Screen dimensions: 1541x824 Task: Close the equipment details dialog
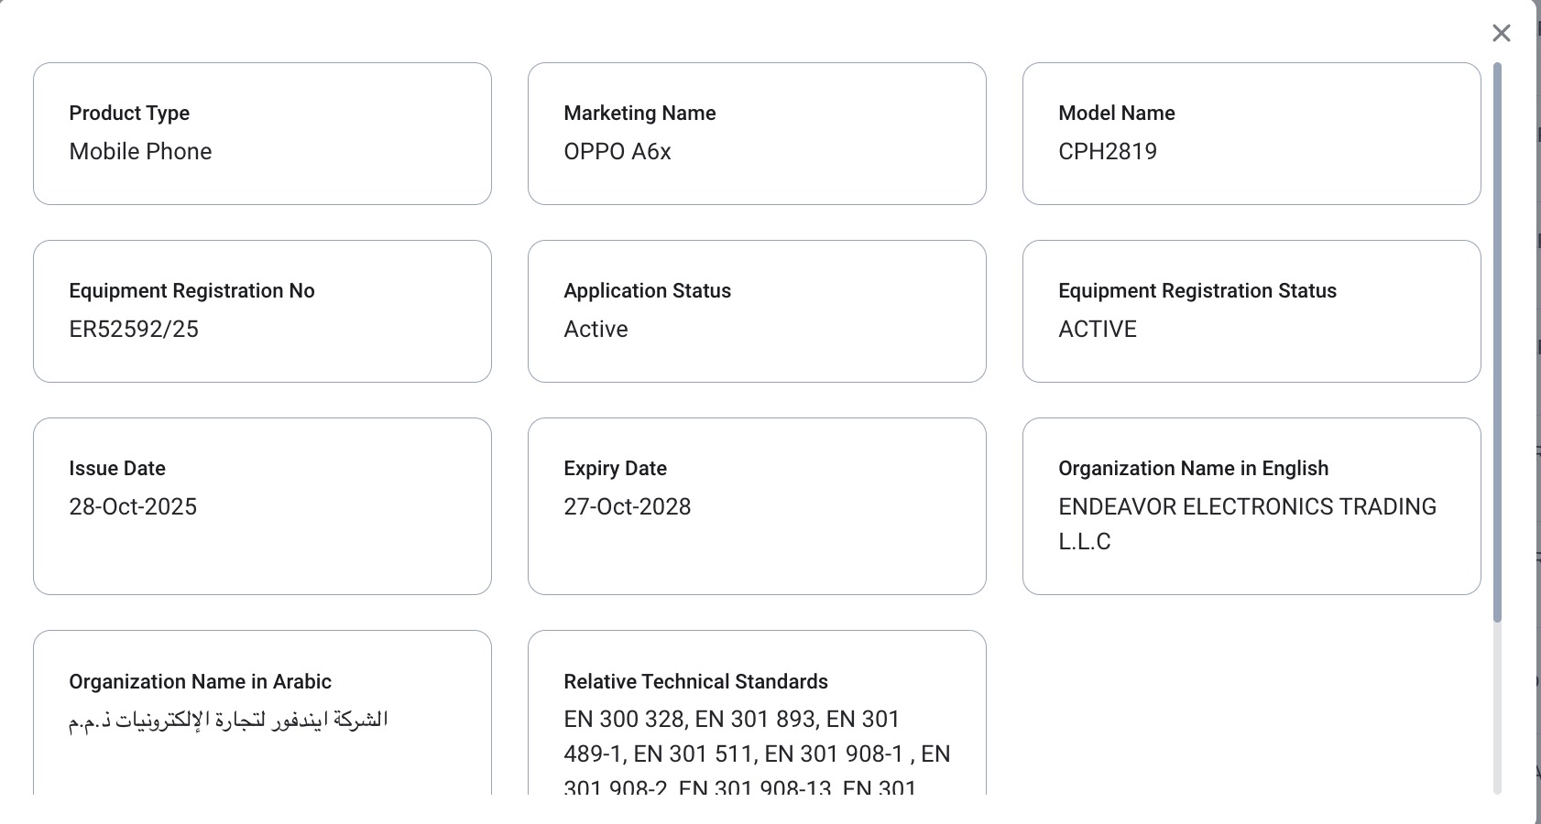click(1501, 34)
